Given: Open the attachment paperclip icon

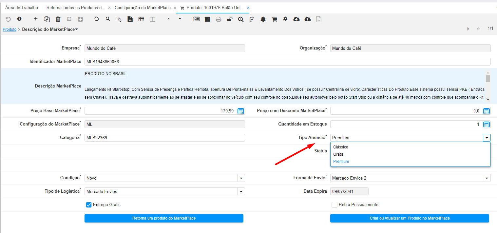Looking at the screenshot, I should (x=119, y=19).
